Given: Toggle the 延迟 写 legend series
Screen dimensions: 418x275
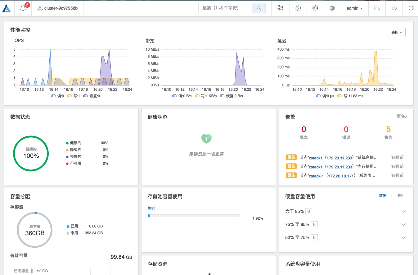Looking at the screenshot, I should tap(350, 96).
